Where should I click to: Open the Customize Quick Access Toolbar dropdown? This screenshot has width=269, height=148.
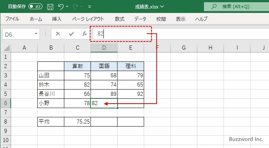pos(91,7)
